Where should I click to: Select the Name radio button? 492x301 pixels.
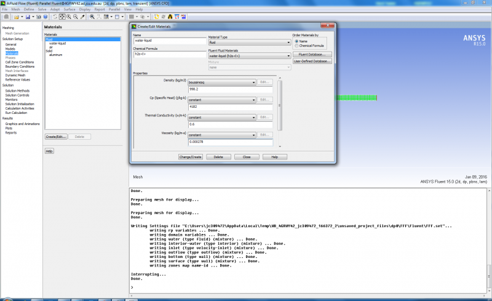296,41
